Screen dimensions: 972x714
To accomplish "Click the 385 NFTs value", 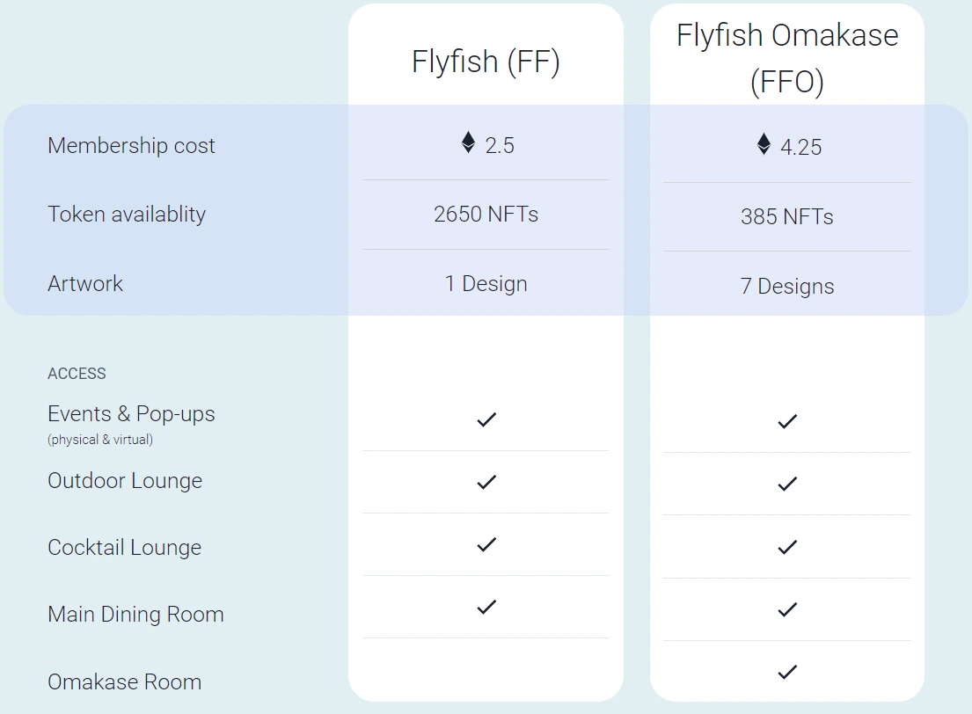I will [x=787, y=217].
